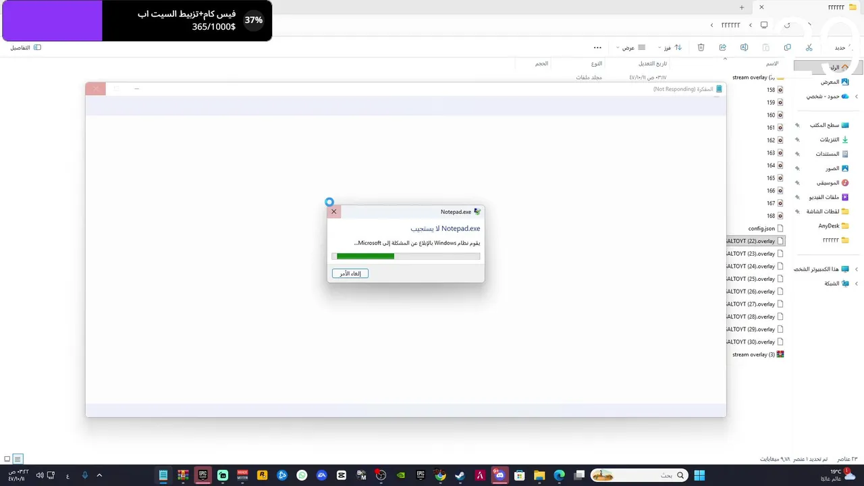Click the breadcrumb chevron after ٢٢٢٢٢٢ in address bar

[711, 25]
